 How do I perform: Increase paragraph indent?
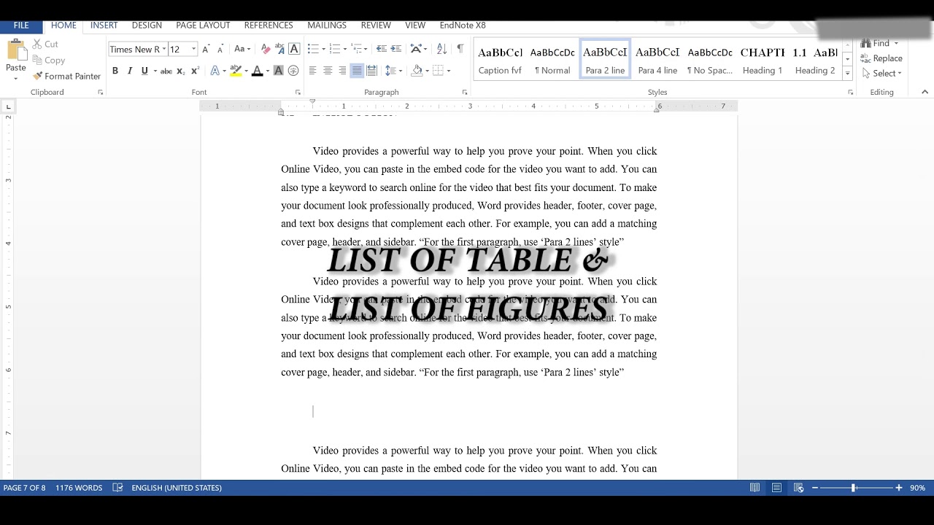click(x=395, y=49)
